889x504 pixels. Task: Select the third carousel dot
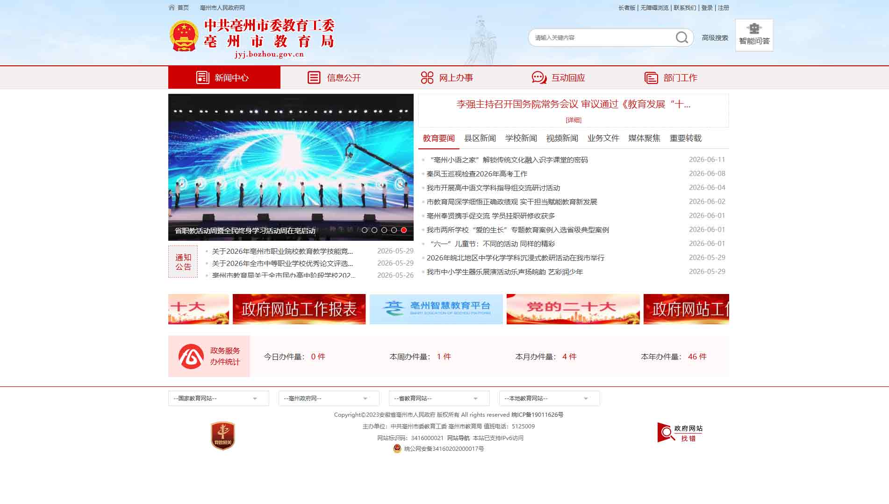pos(384,230)
